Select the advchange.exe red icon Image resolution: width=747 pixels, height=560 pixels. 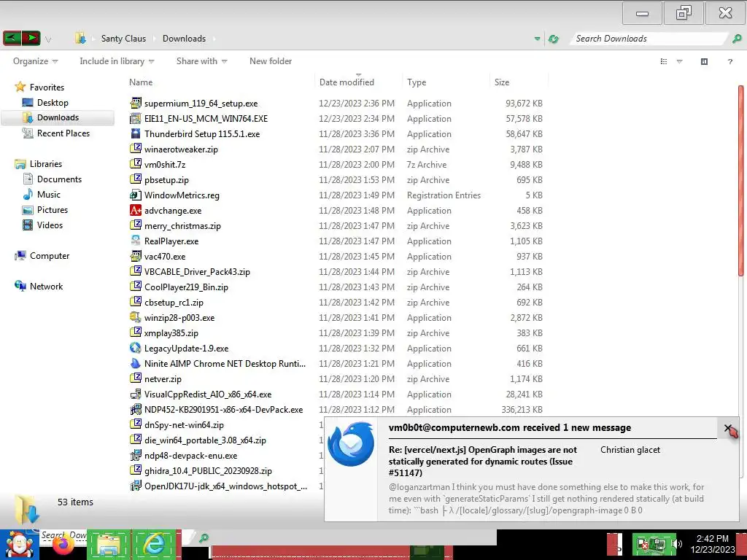[x=136, y=210]
